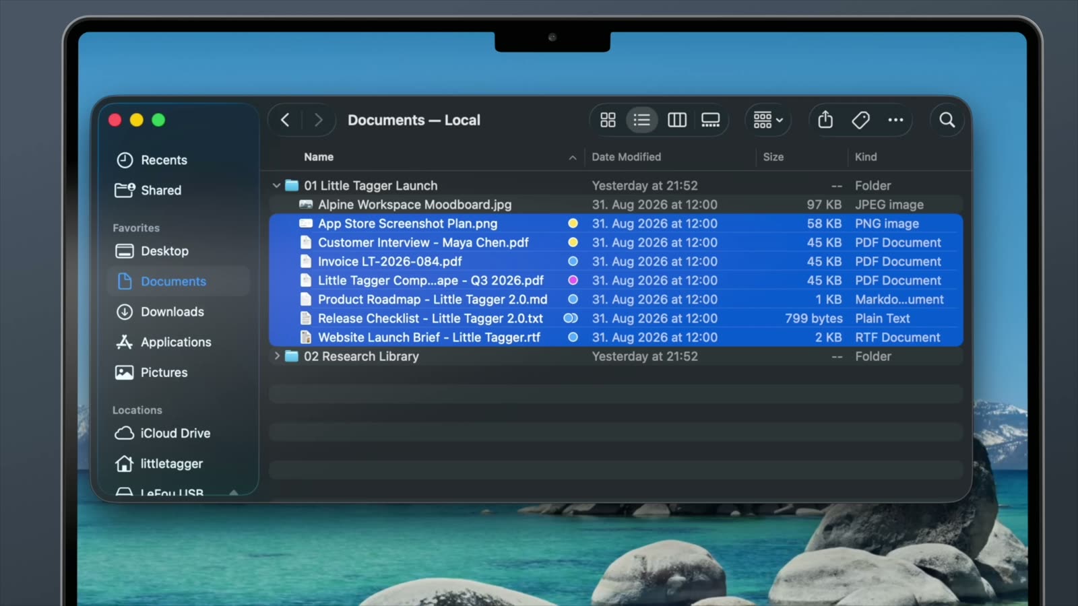The height and width of the screenshot is (606, 1078).
Task: Click the Downloads arrow icon
Action: [x=125, y=312]
